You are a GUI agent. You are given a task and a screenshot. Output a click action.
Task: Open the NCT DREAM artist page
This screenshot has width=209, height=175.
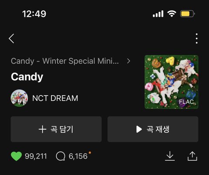point(55,98)
